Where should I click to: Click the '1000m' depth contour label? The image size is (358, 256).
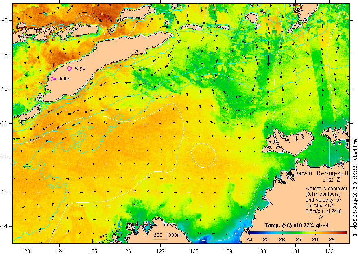click(173, 235)
